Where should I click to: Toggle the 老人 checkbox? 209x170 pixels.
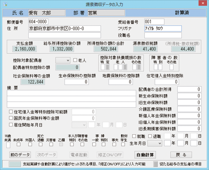(75, 60)
